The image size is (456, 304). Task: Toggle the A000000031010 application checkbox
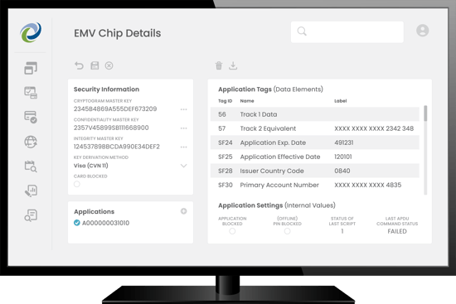point(77,223)
